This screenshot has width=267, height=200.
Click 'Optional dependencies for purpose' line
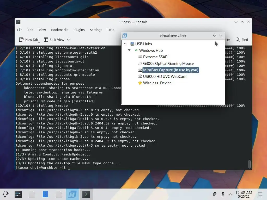coord(50,84)
